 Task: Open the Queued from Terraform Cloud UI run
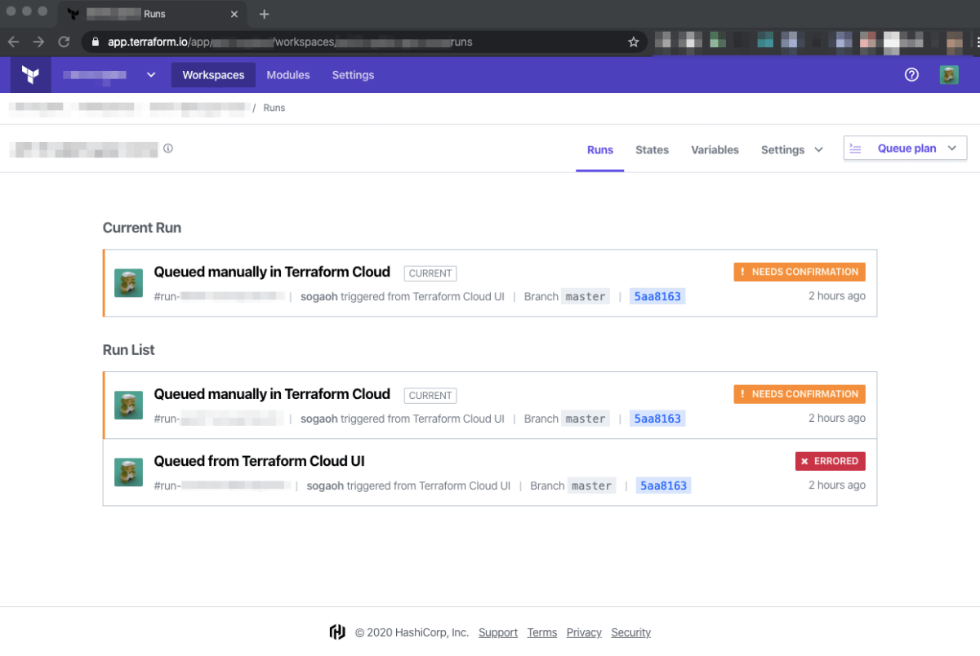(x=260, y=461)
